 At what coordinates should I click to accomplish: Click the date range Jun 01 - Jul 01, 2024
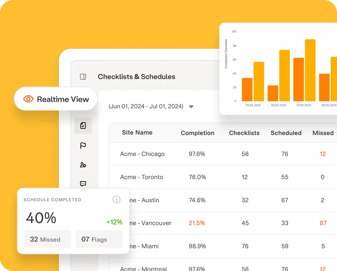point(146,106)
